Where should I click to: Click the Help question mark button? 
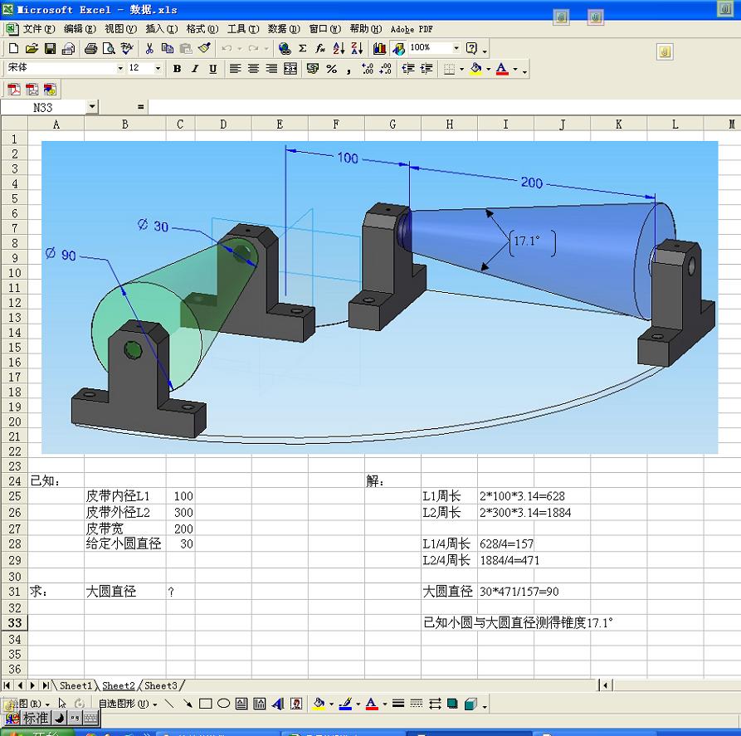[x=471, y=48]
